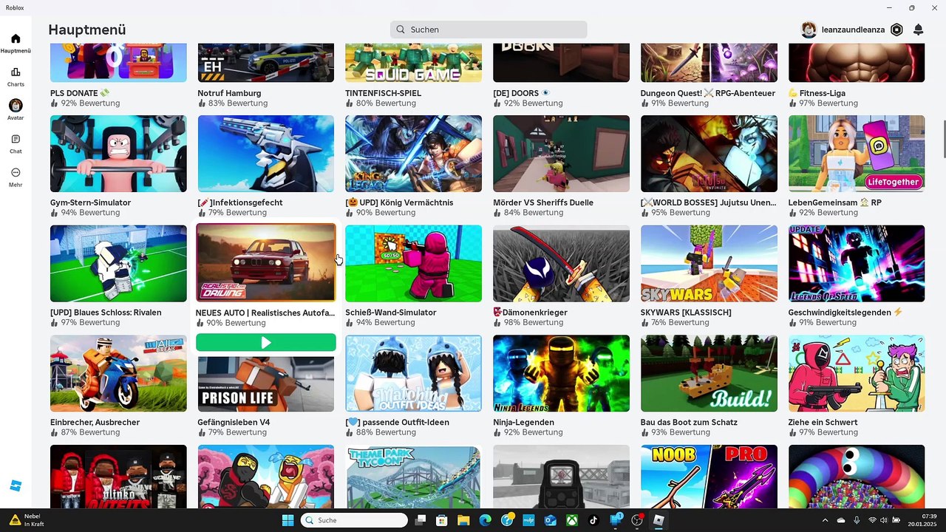Open the NOOB vs PRO thumbnail
This screenshot has width=946, height=532.
(x=709, y=477)
